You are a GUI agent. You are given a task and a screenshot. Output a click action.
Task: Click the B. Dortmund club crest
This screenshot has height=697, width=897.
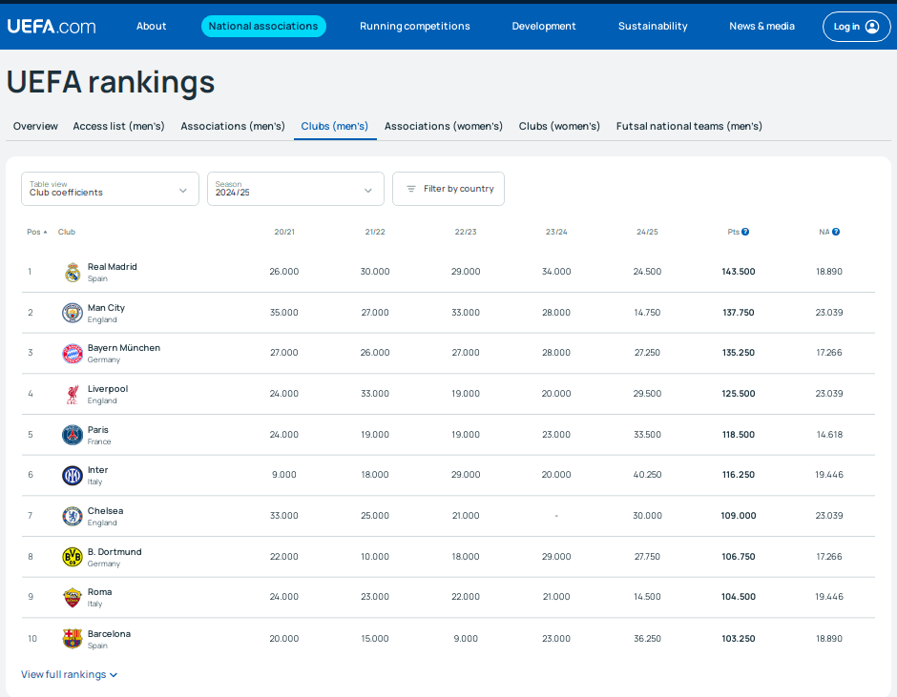pos(73,556)
